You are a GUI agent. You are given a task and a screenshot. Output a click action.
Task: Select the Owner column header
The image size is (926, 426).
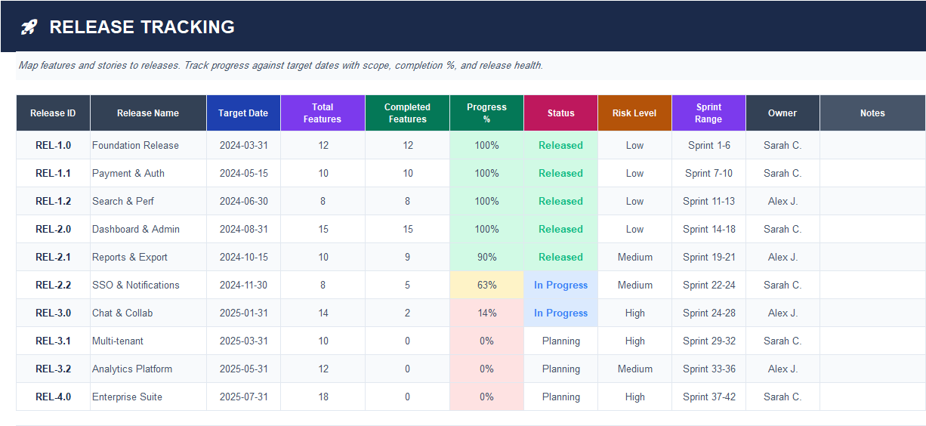point(782,113)
